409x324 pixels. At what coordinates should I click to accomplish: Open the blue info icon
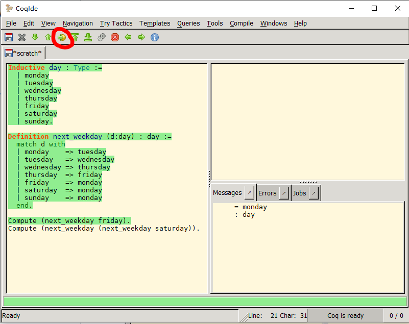click(155, 37)
